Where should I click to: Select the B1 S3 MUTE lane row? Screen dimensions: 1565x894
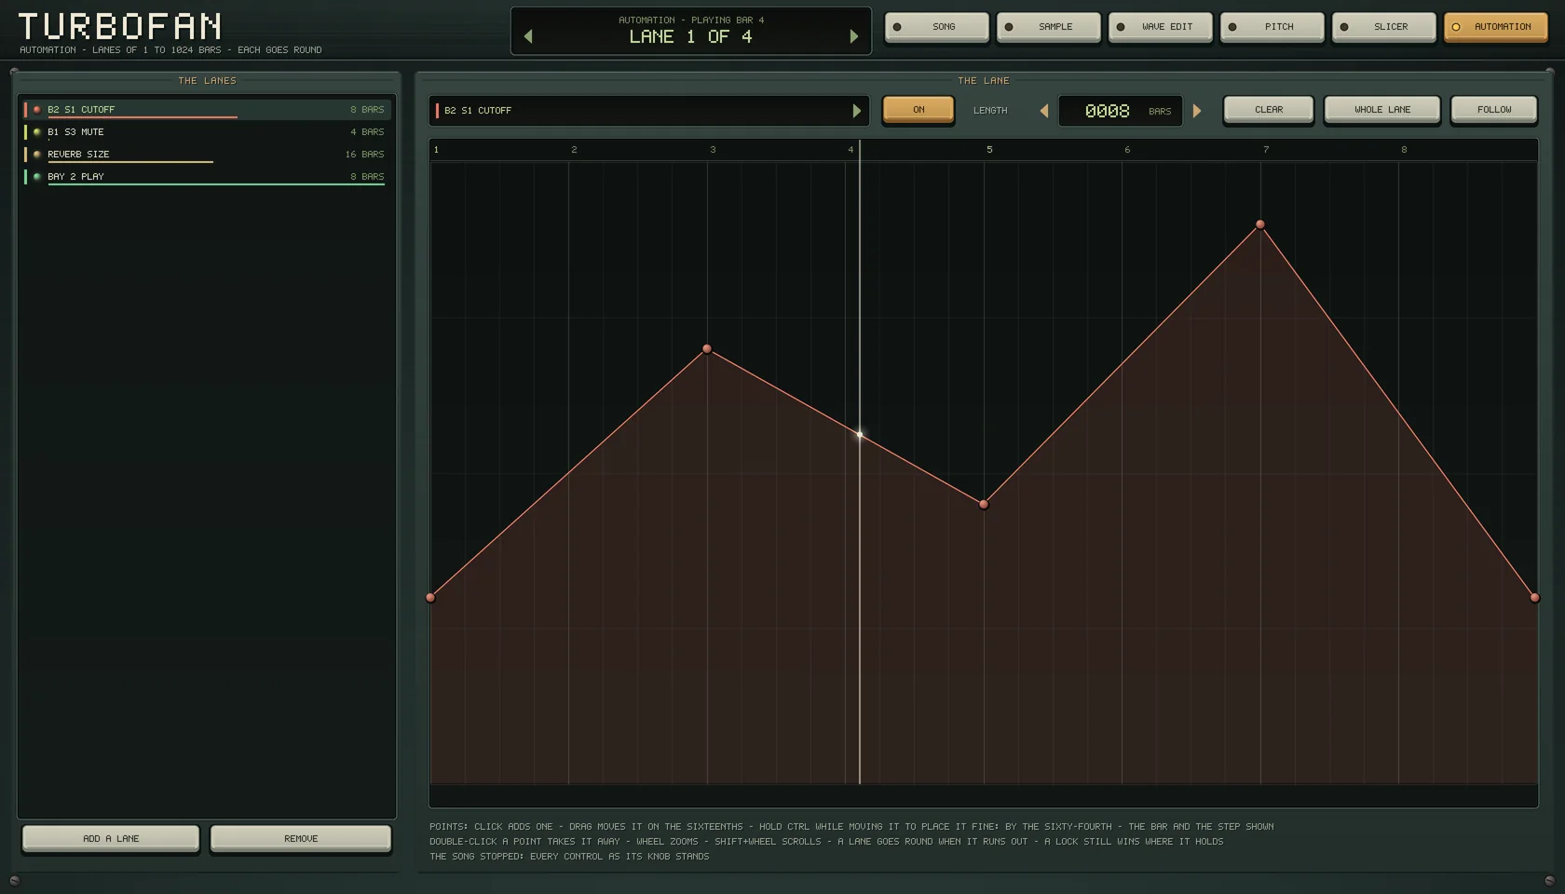tap(207, 132)
